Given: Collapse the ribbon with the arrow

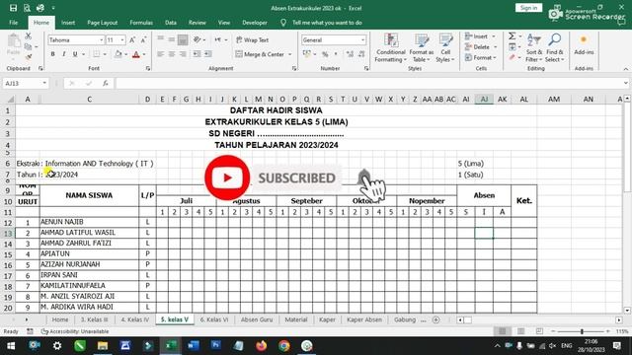Looking at the screenshot, I should (625, 69).
